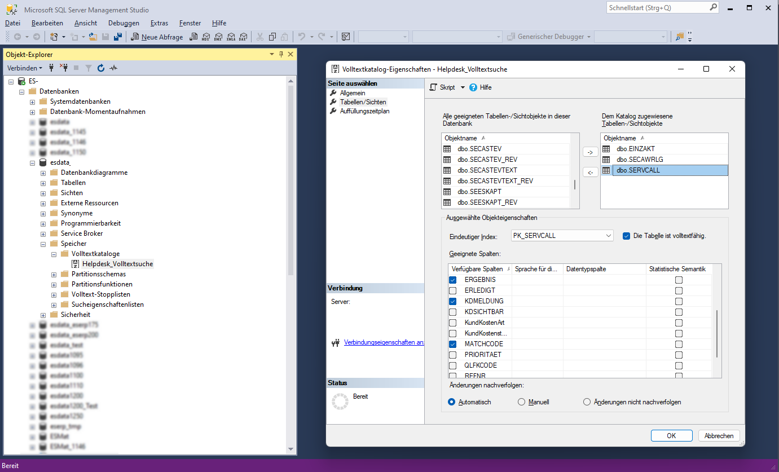Image resolution: width=779 pixels, height=472 pixels.
Task: Click the Copy icon in the toolbar
Action: click(x=272, y=37)
